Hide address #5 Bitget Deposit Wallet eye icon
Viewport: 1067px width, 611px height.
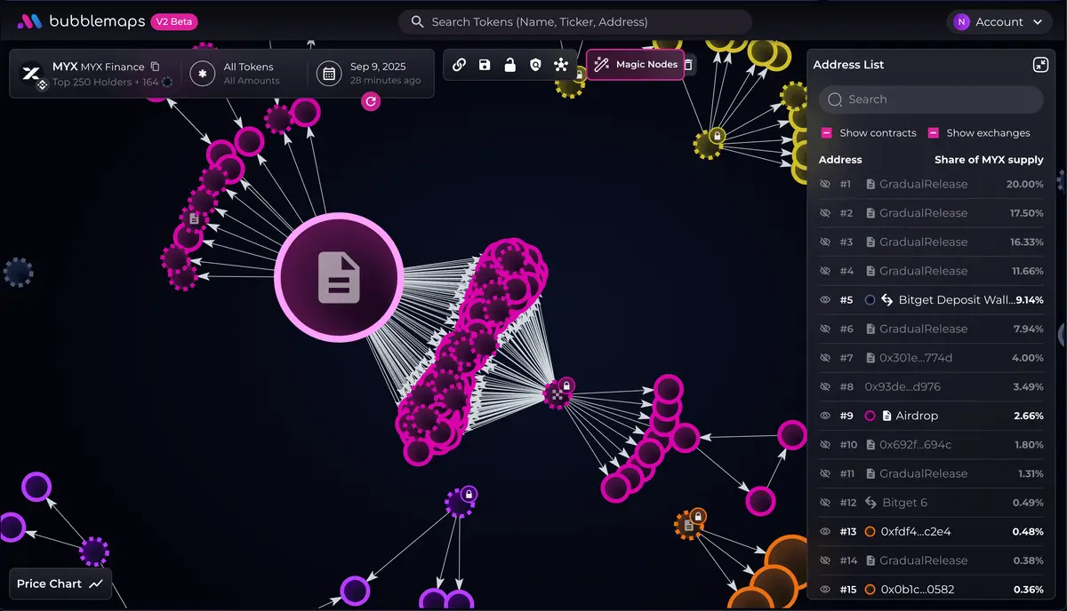(x=824, y=300)
